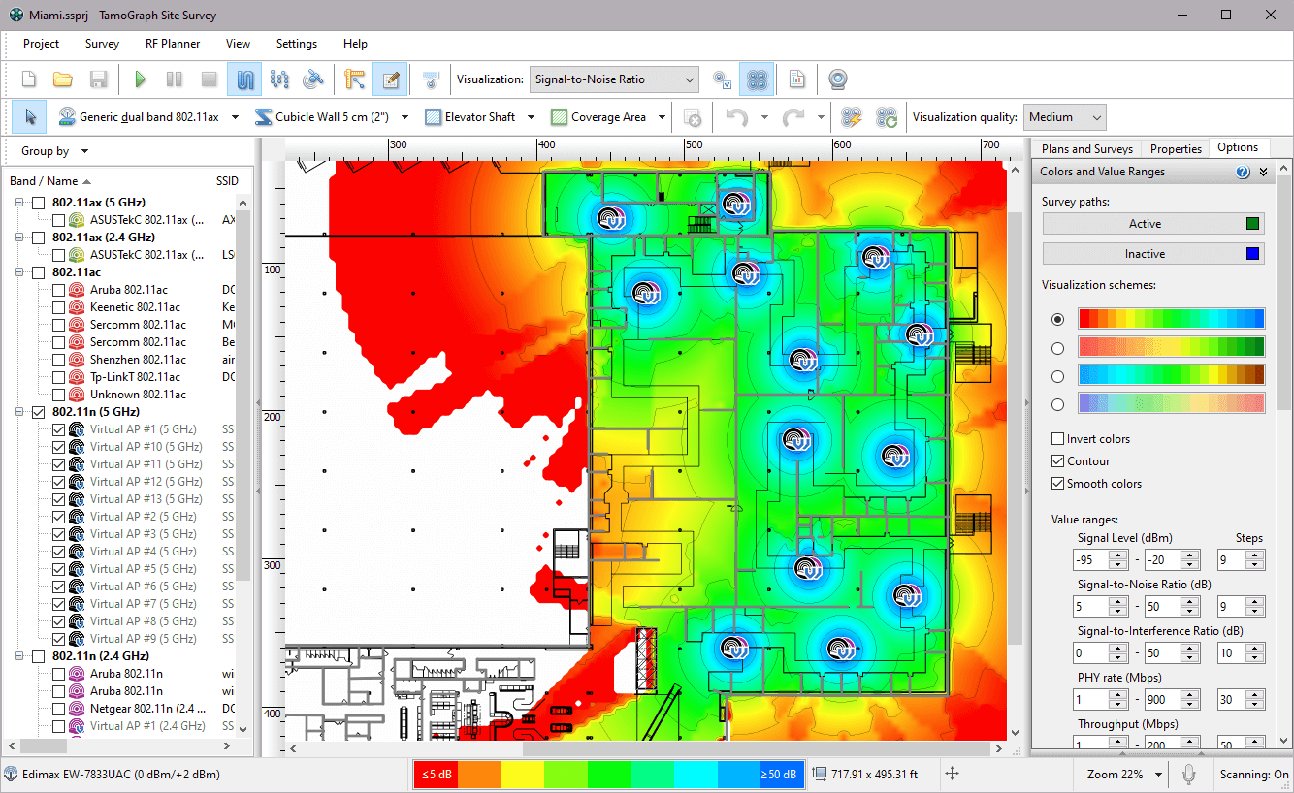Open the Visualization quality dropdown
Screen dimensions: 1294x793
pos(1064,116)
